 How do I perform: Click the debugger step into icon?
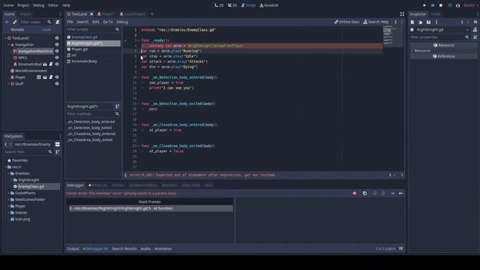[375, 193]
